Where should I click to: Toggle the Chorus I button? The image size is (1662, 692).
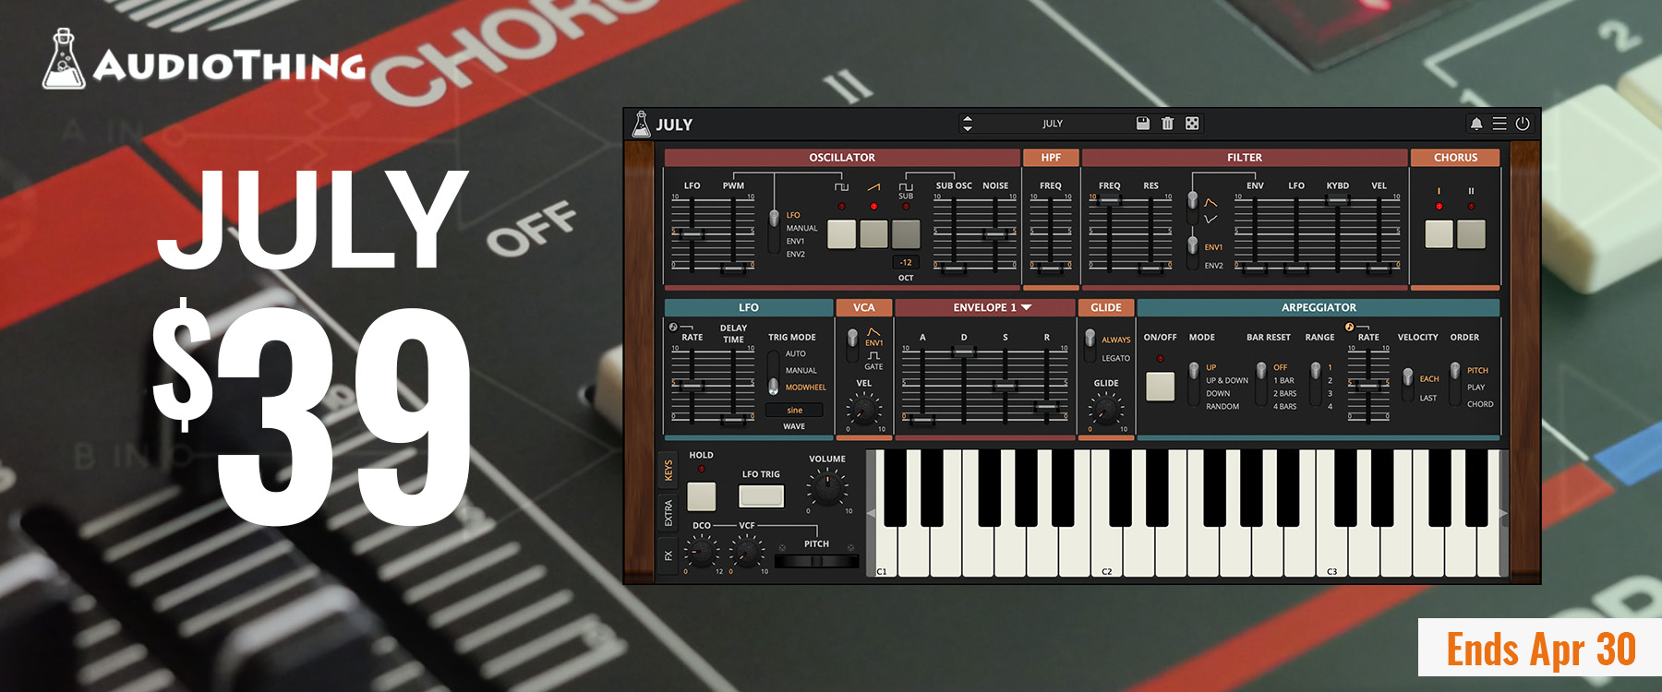click(1439, 233)
